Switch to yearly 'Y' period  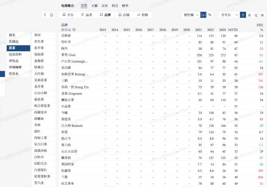tap(243, 15)
